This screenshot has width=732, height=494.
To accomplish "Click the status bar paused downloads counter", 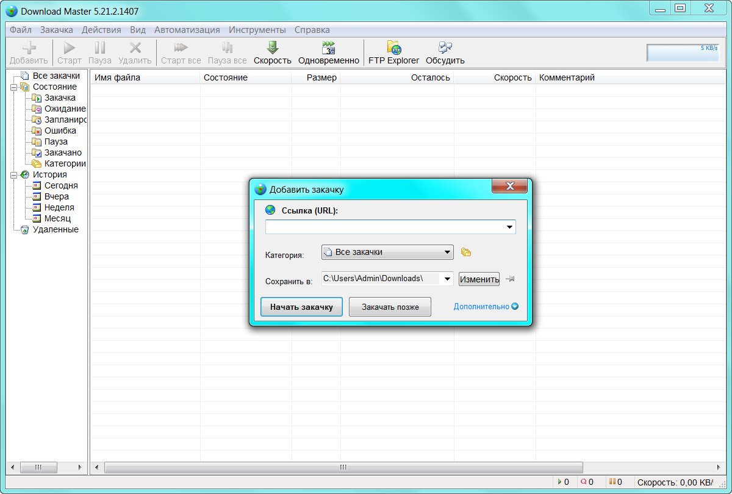I will pyautogui.click(x=616, y=482).
